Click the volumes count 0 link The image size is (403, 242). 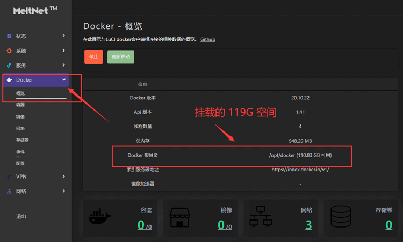[389, 225]
